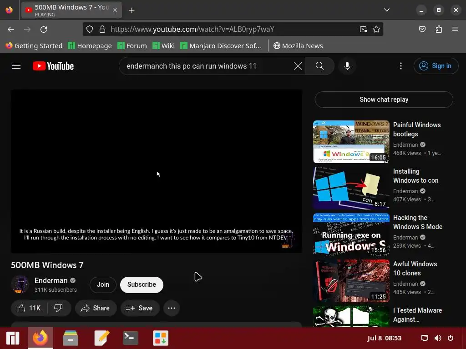Open the software installer taskbar icon
466x349 pixels.
click(x=161, y=338)
